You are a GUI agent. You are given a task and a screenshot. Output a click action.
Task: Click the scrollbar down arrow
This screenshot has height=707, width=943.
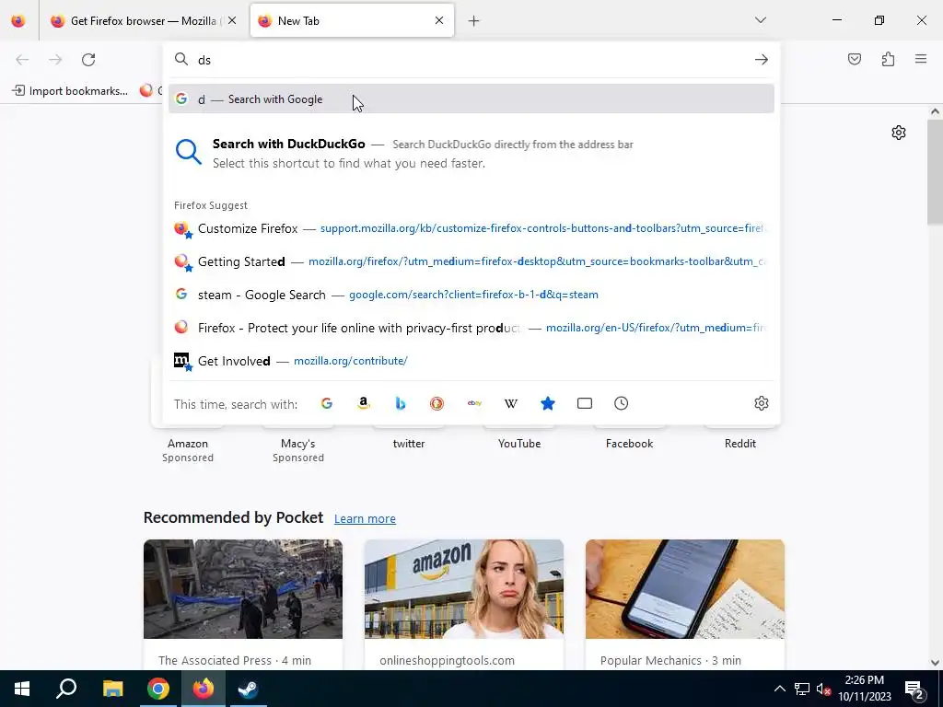(x=936, y=663)
